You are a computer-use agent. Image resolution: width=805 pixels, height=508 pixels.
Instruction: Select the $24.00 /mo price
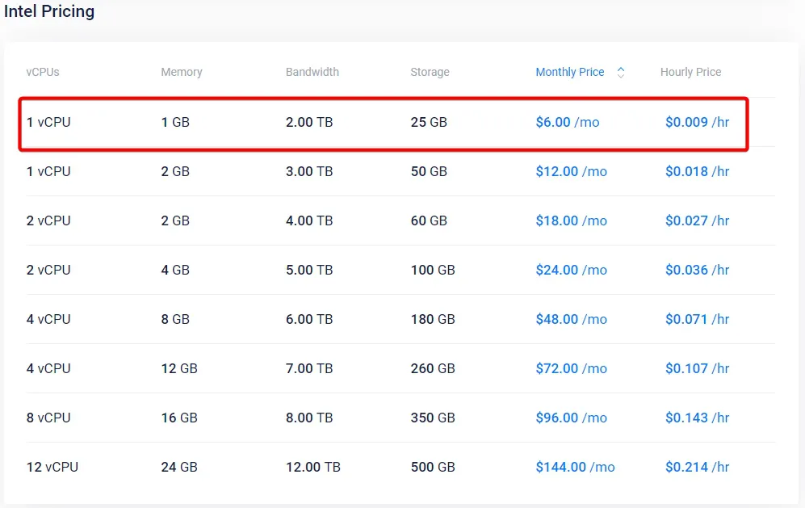coord(572,271)
